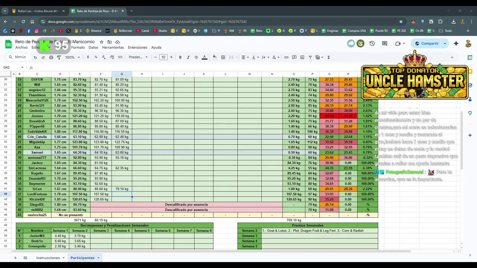The height and width of the screenshot is (268, 477).
Task: Insert a chart from the toolbar
Action: coord(302,57)
